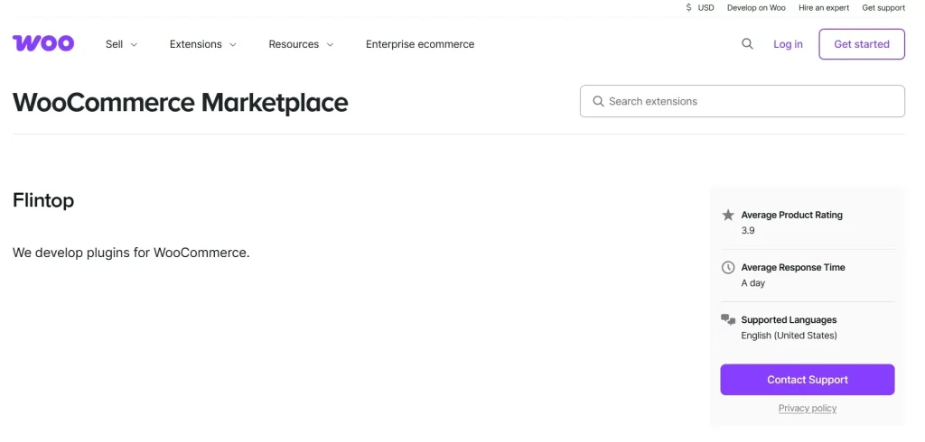The image size is (925, 442).
Task: Click the magnifier icon inside Search extensions
Action: coord(598,101)
